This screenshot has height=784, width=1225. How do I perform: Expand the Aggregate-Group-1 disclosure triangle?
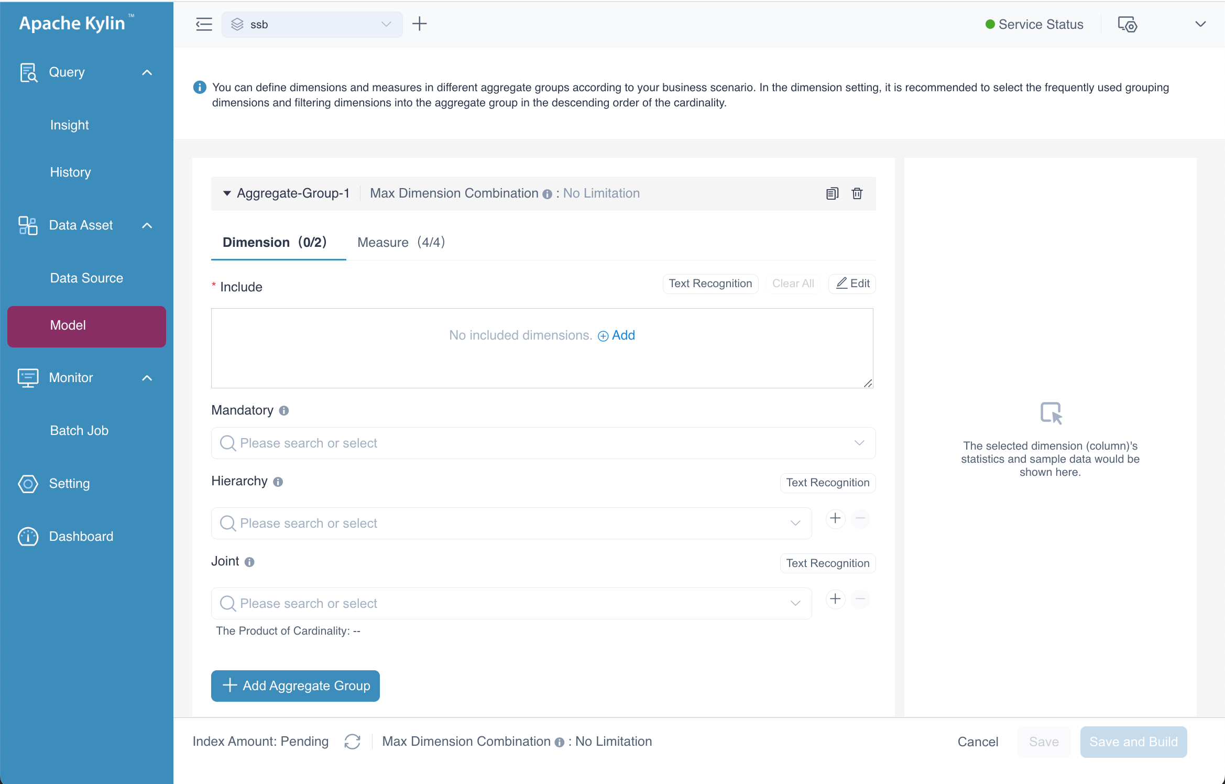pyautogui.click(x=227, y=194)
